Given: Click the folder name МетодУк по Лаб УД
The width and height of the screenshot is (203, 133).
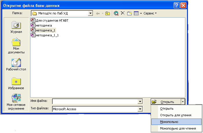Looking at the screenshot, I should (x=53, y=13).
